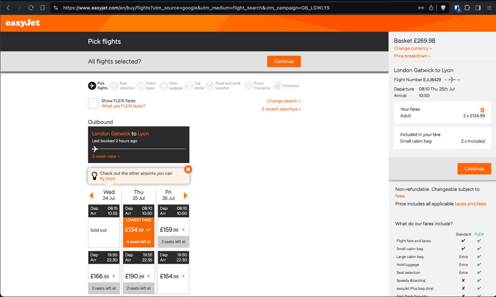The image size is (496, 297).
Task: Open site settings icon in address bar
Action: coord(56,7)
